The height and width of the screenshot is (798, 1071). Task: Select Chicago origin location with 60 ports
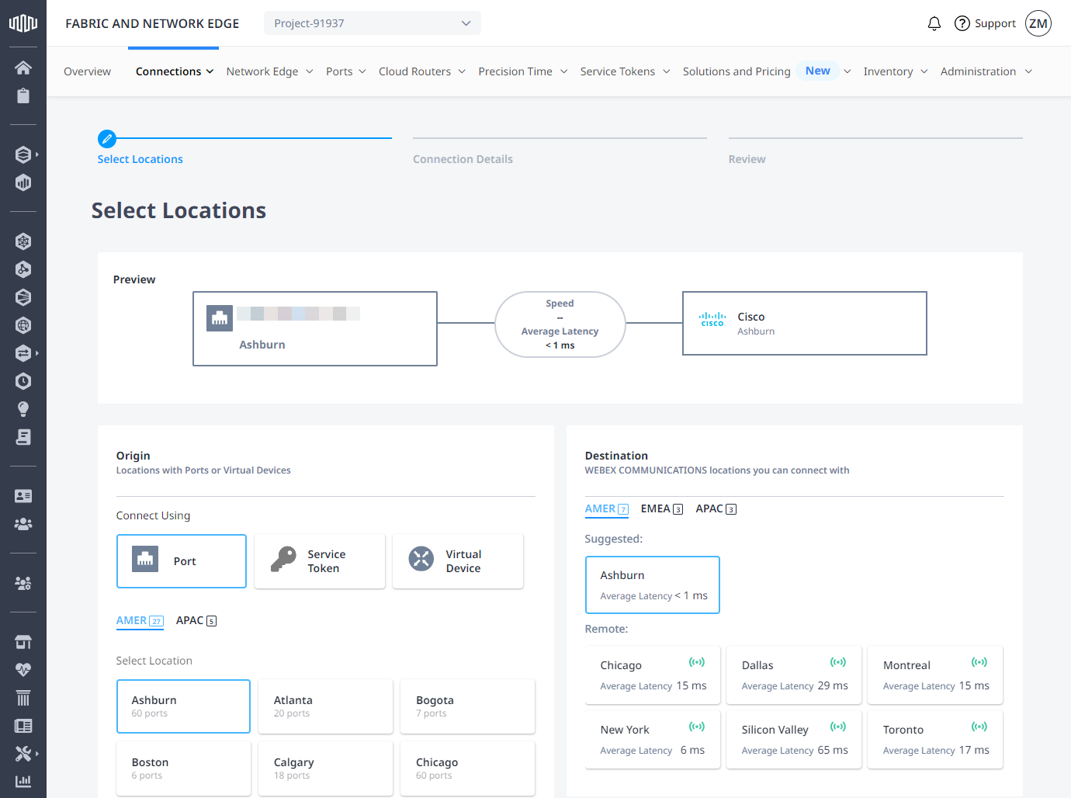pyautogui.click(x=467, y=769)
